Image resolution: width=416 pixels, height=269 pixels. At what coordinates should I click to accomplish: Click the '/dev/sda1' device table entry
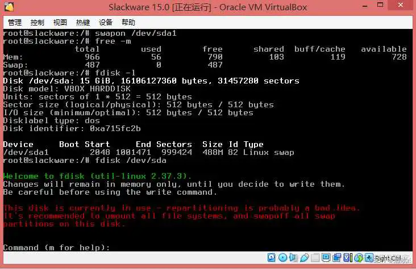click(x=26, y=153)
